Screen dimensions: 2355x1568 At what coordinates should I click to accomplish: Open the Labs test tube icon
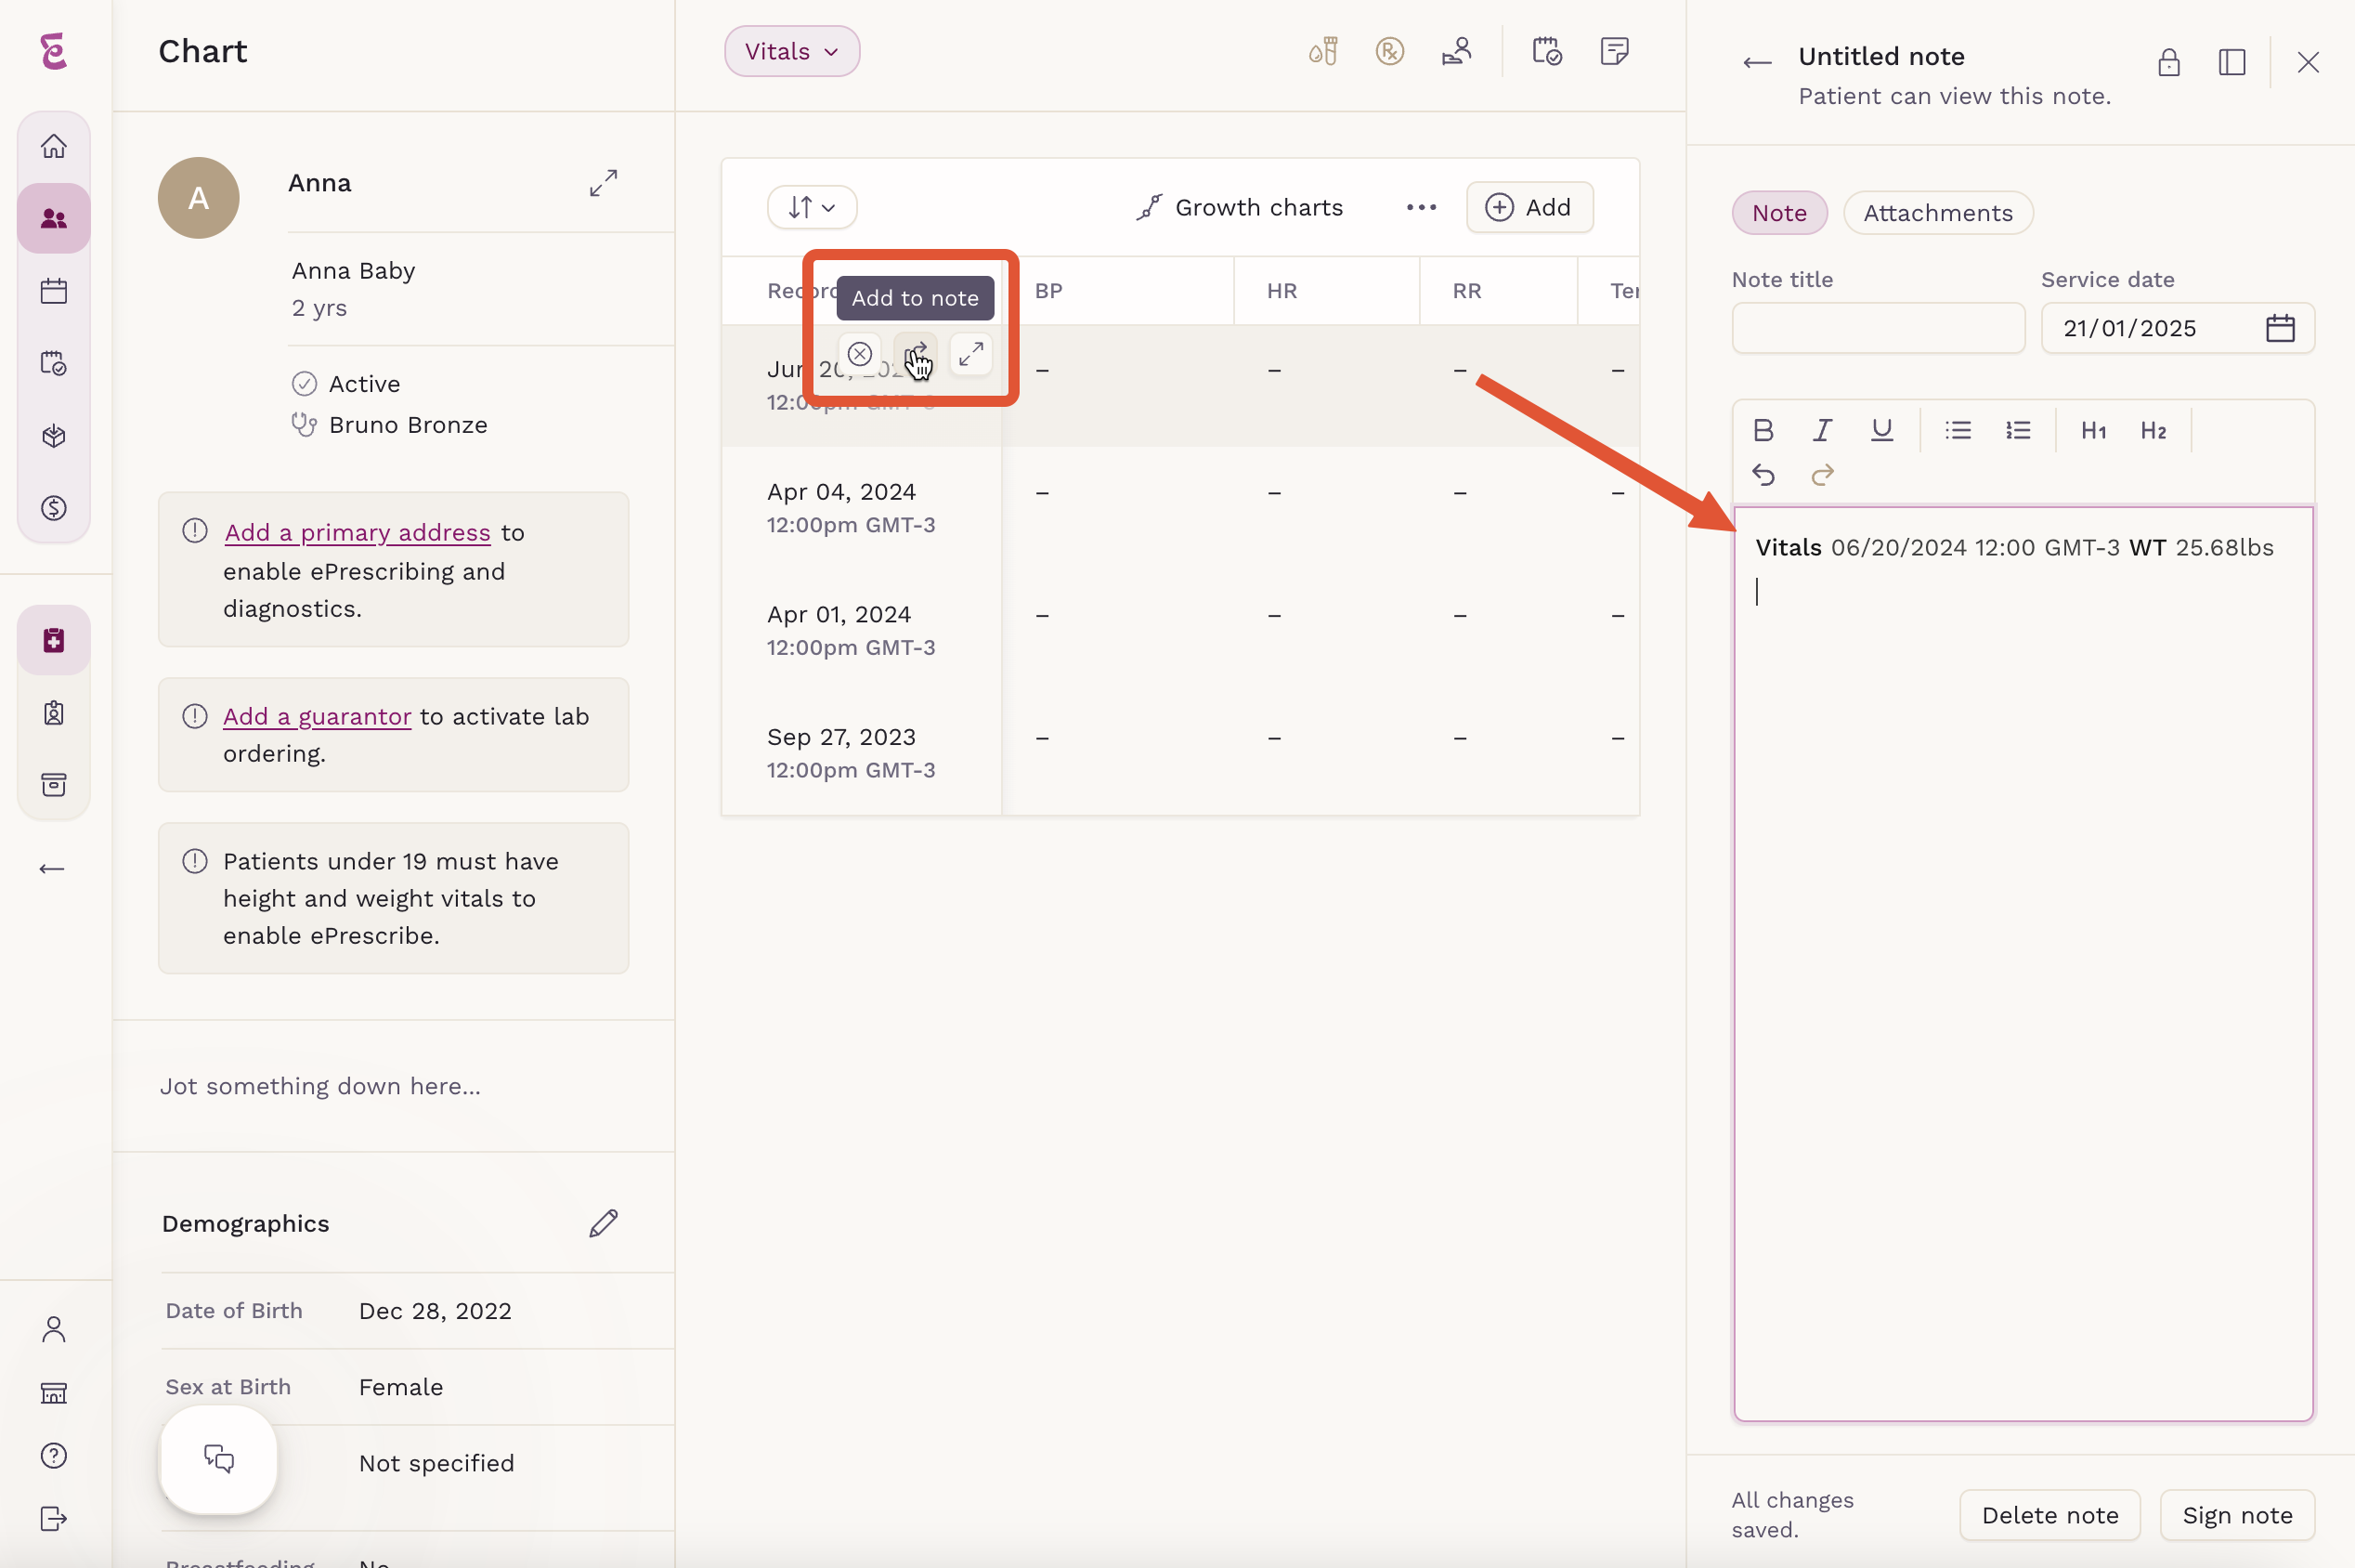point(1323,51)
